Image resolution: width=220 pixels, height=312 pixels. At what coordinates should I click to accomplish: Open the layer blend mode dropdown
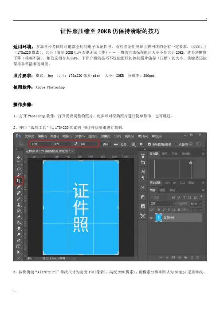[x=162, y=204]
